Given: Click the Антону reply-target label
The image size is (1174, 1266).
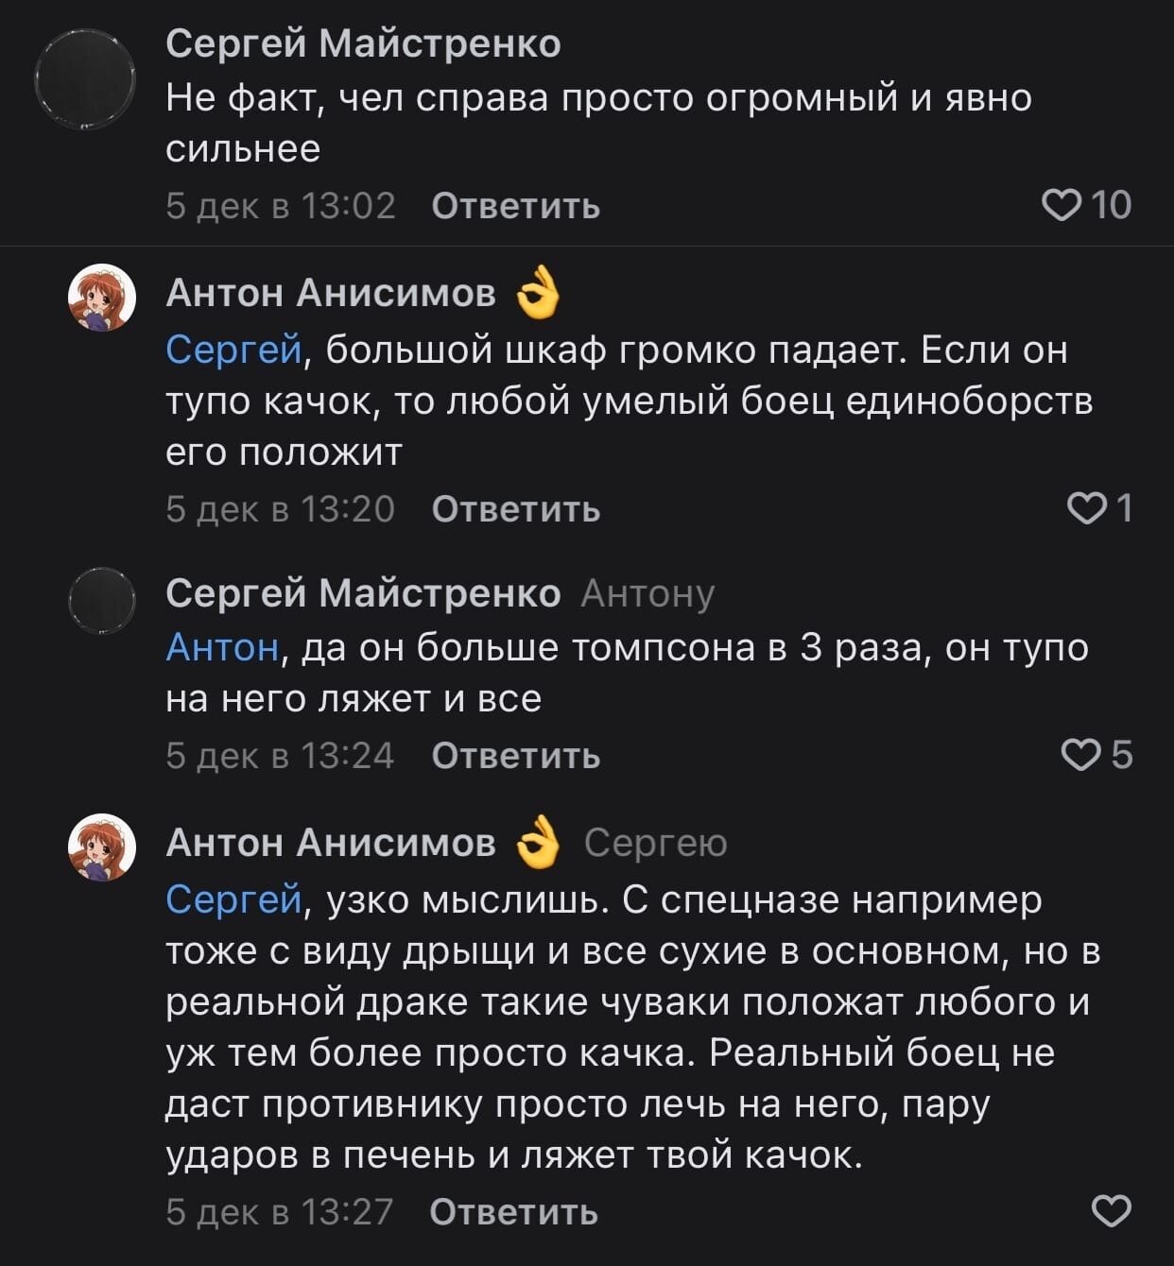Looking at the screenshot, I should (647, 593).
